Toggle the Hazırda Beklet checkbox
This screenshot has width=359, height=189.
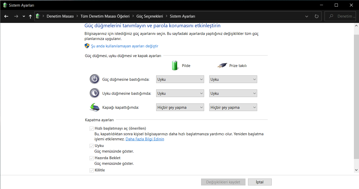point(92,158)
